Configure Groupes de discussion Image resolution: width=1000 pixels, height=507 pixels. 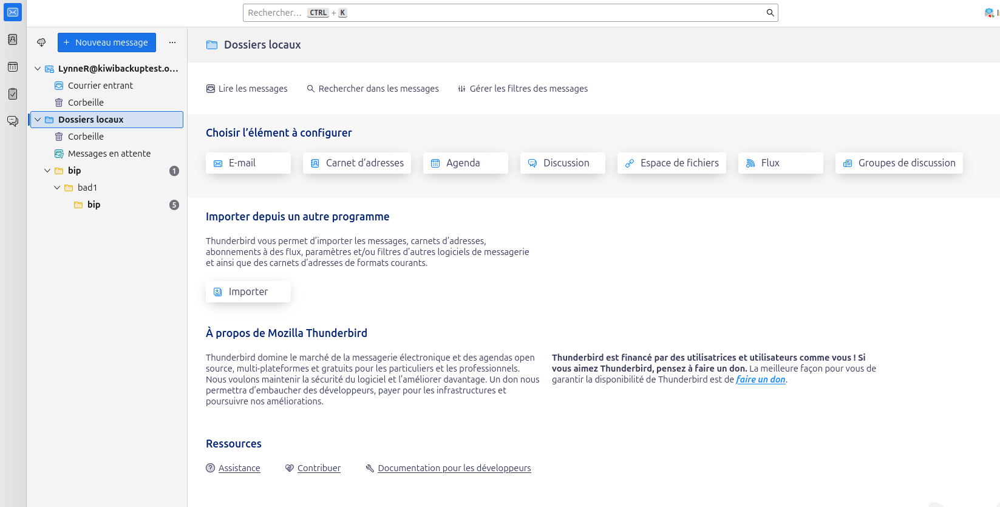pyautogui.click(x=899, y=163)
